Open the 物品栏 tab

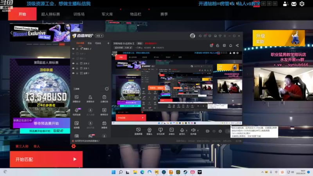coord(135,14)
